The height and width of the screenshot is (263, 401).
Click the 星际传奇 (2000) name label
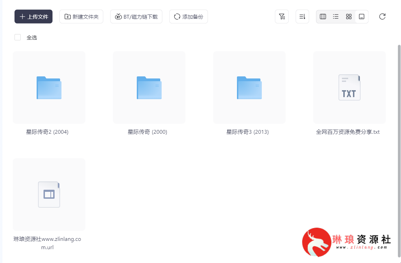pos(147,132)
